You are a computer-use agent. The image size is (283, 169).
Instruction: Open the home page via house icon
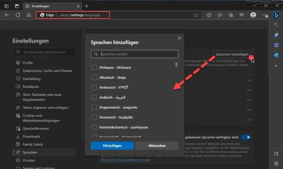tap(29, 15)
